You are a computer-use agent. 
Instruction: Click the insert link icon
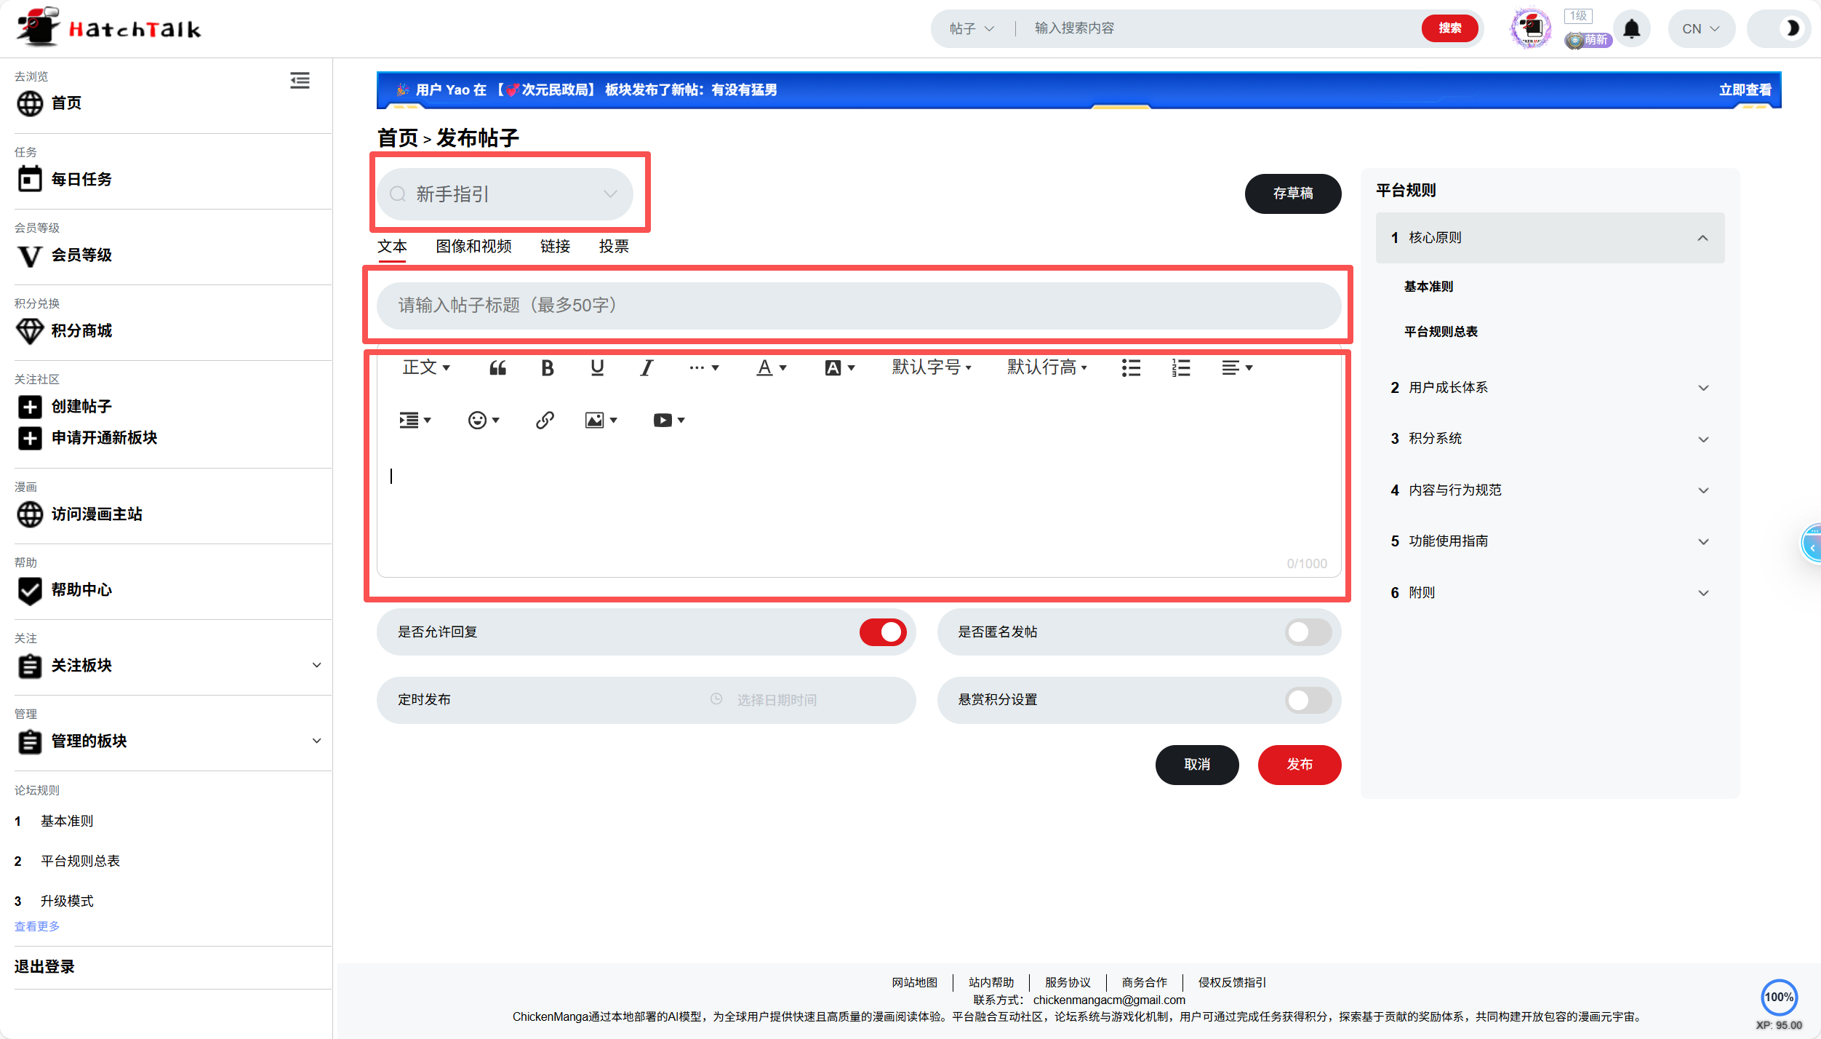(x=545, y=421)
